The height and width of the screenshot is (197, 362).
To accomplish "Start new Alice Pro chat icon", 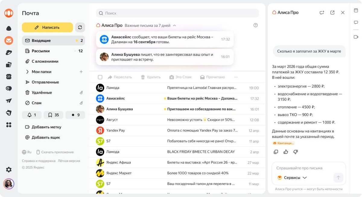I will (x=322, y=13).
